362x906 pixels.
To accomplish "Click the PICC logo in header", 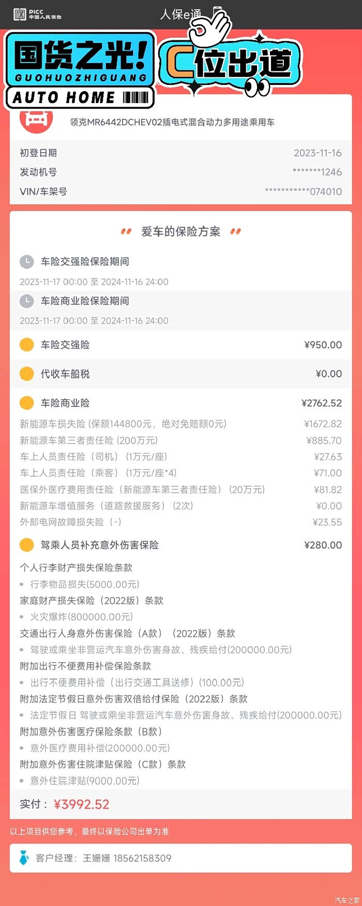I will pyautogui.click(x=37, y=14).
